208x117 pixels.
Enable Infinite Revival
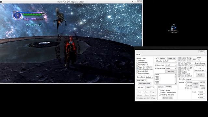(x=137, y=65)
